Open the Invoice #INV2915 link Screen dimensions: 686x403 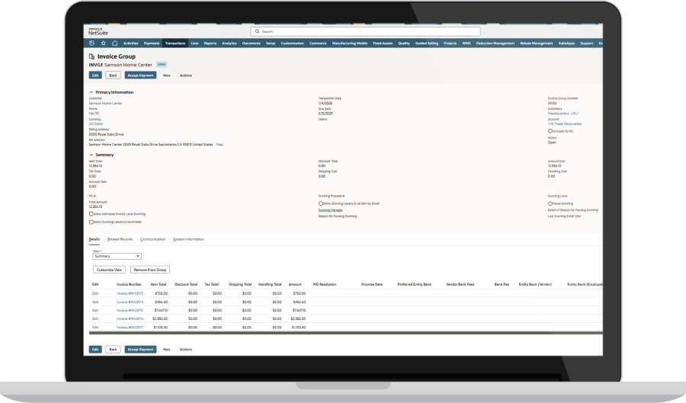pos(130,293)
